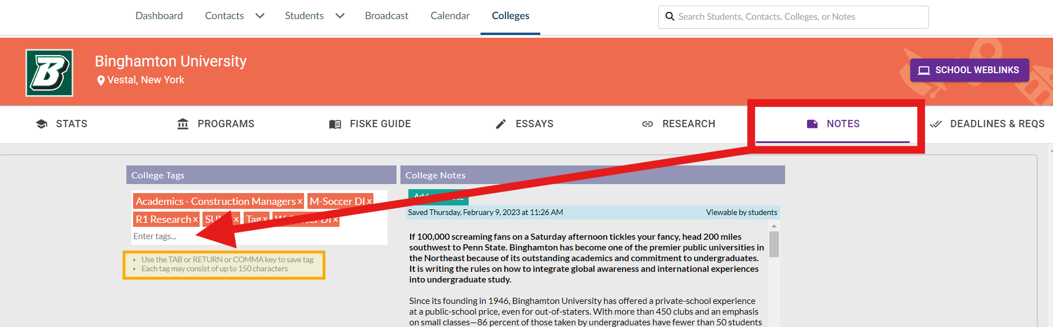Open the Broadcast page
The width and height of the screenshot is (1053, 327).
tap(386, 16)
